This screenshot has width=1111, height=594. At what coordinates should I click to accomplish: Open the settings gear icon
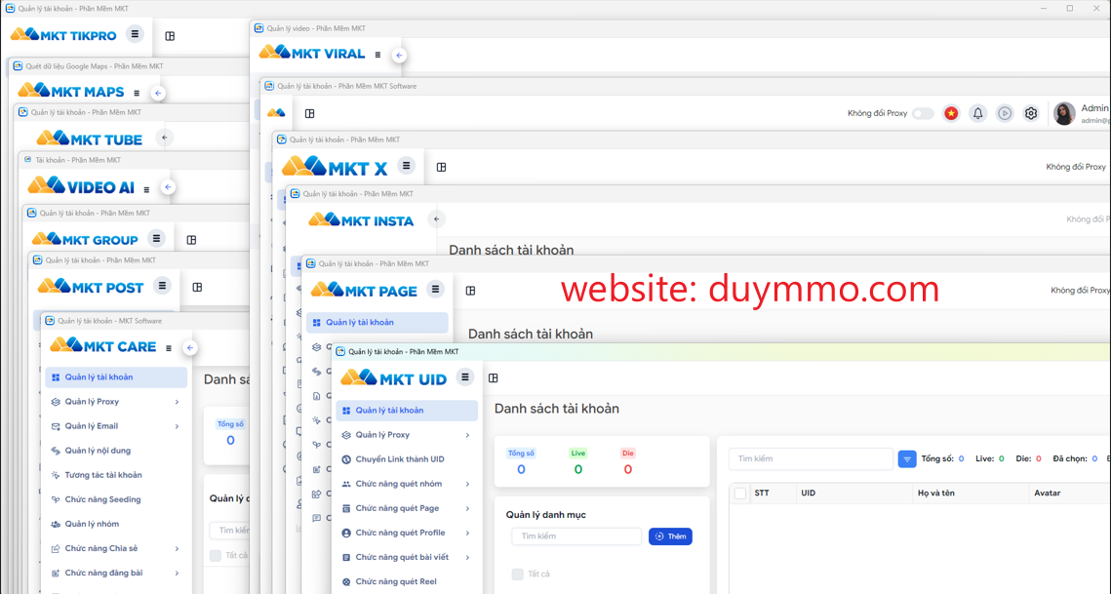(1031, 113)
